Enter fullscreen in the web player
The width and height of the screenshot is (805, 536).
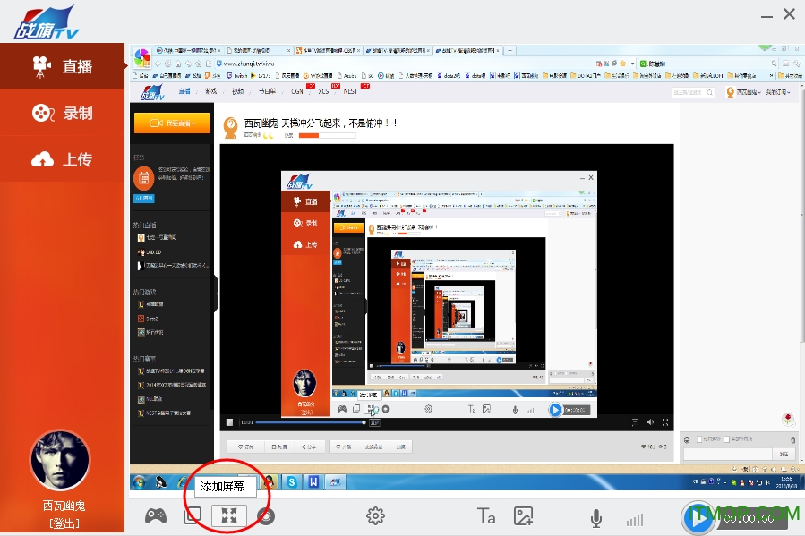coord(665,422)
